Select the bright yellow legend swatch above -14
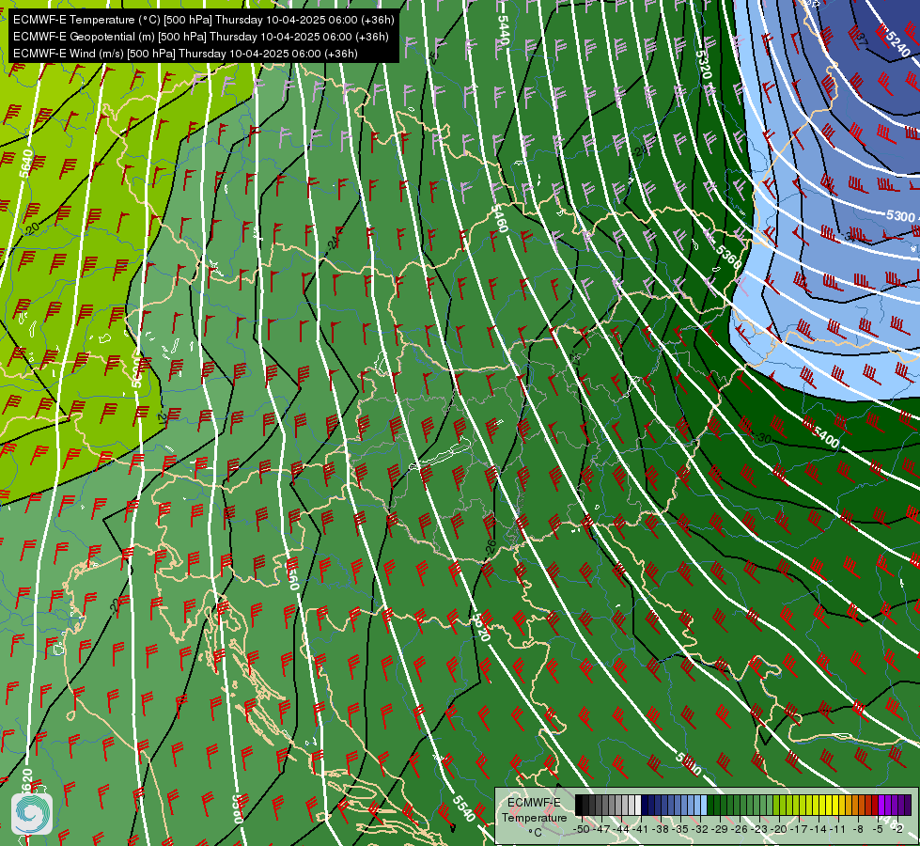Viewport: 920px width, 846px height. pos(822,805)
